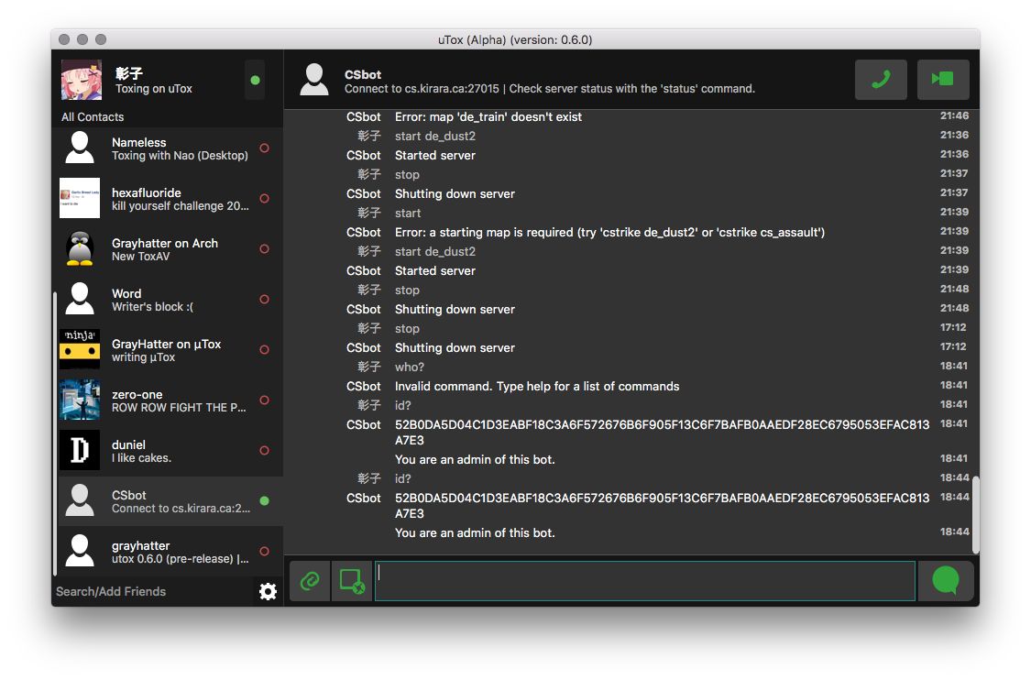The image size is (1031, 680).
Task: Start a voice call with CSbot
Action: tap(880, 80)
